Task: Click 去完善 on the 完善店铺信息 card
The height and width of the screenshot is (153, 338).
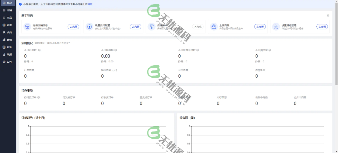Action: (x=73, y=27)
